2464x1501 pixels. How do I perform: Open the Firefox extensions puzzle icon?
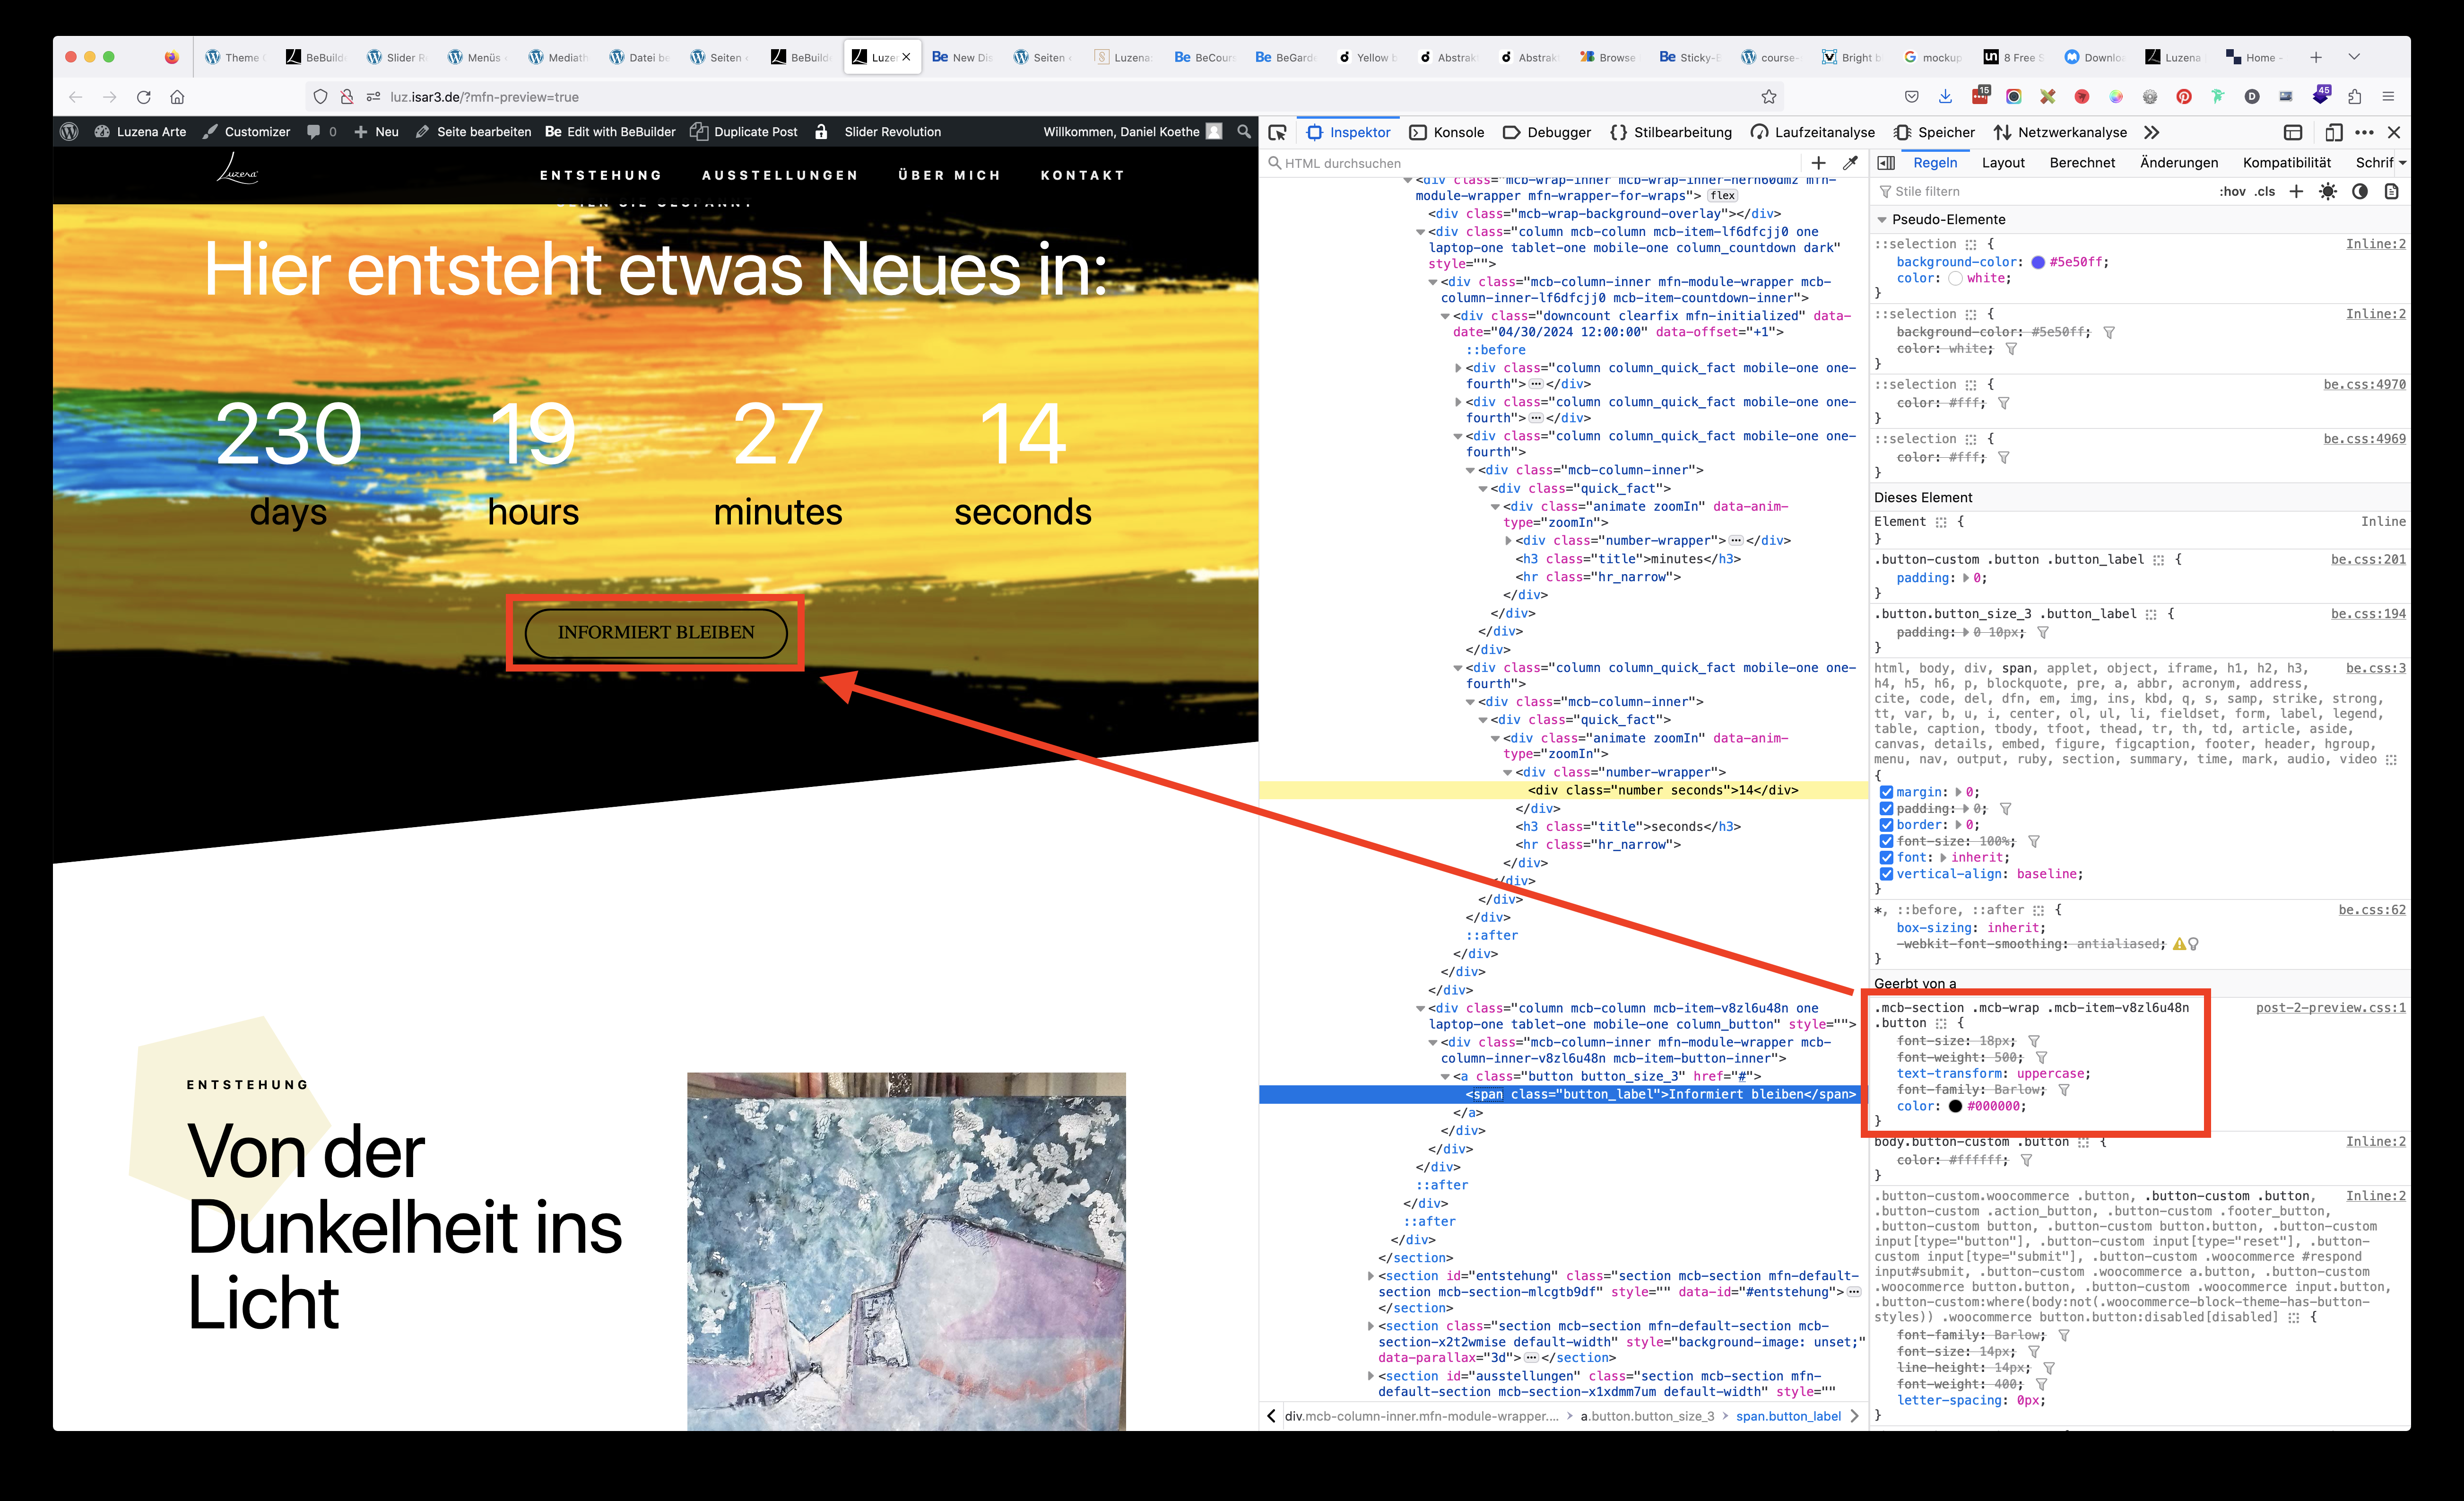(x=2354, y=97)
